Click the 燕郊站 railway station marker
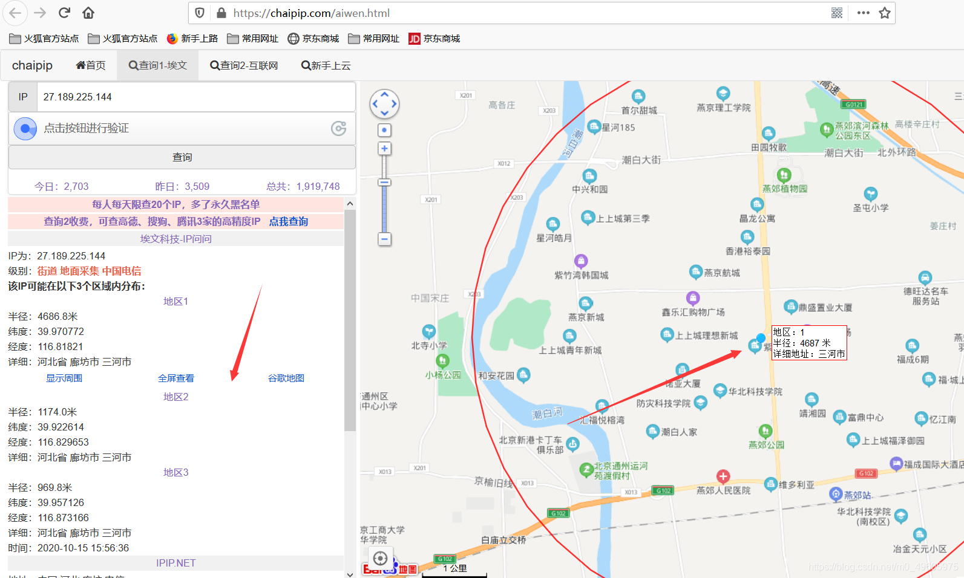 [x=836, y=493]
